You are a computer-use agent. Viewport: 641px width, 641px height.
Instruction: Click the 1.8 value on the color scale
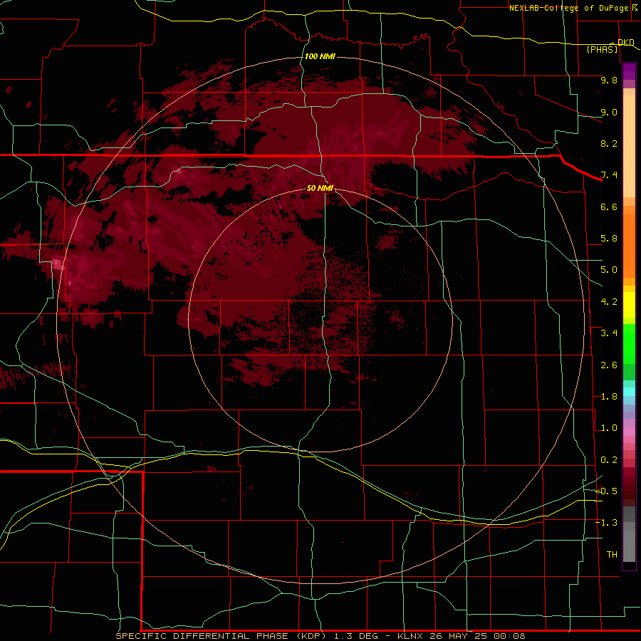(x=609, y=397)
